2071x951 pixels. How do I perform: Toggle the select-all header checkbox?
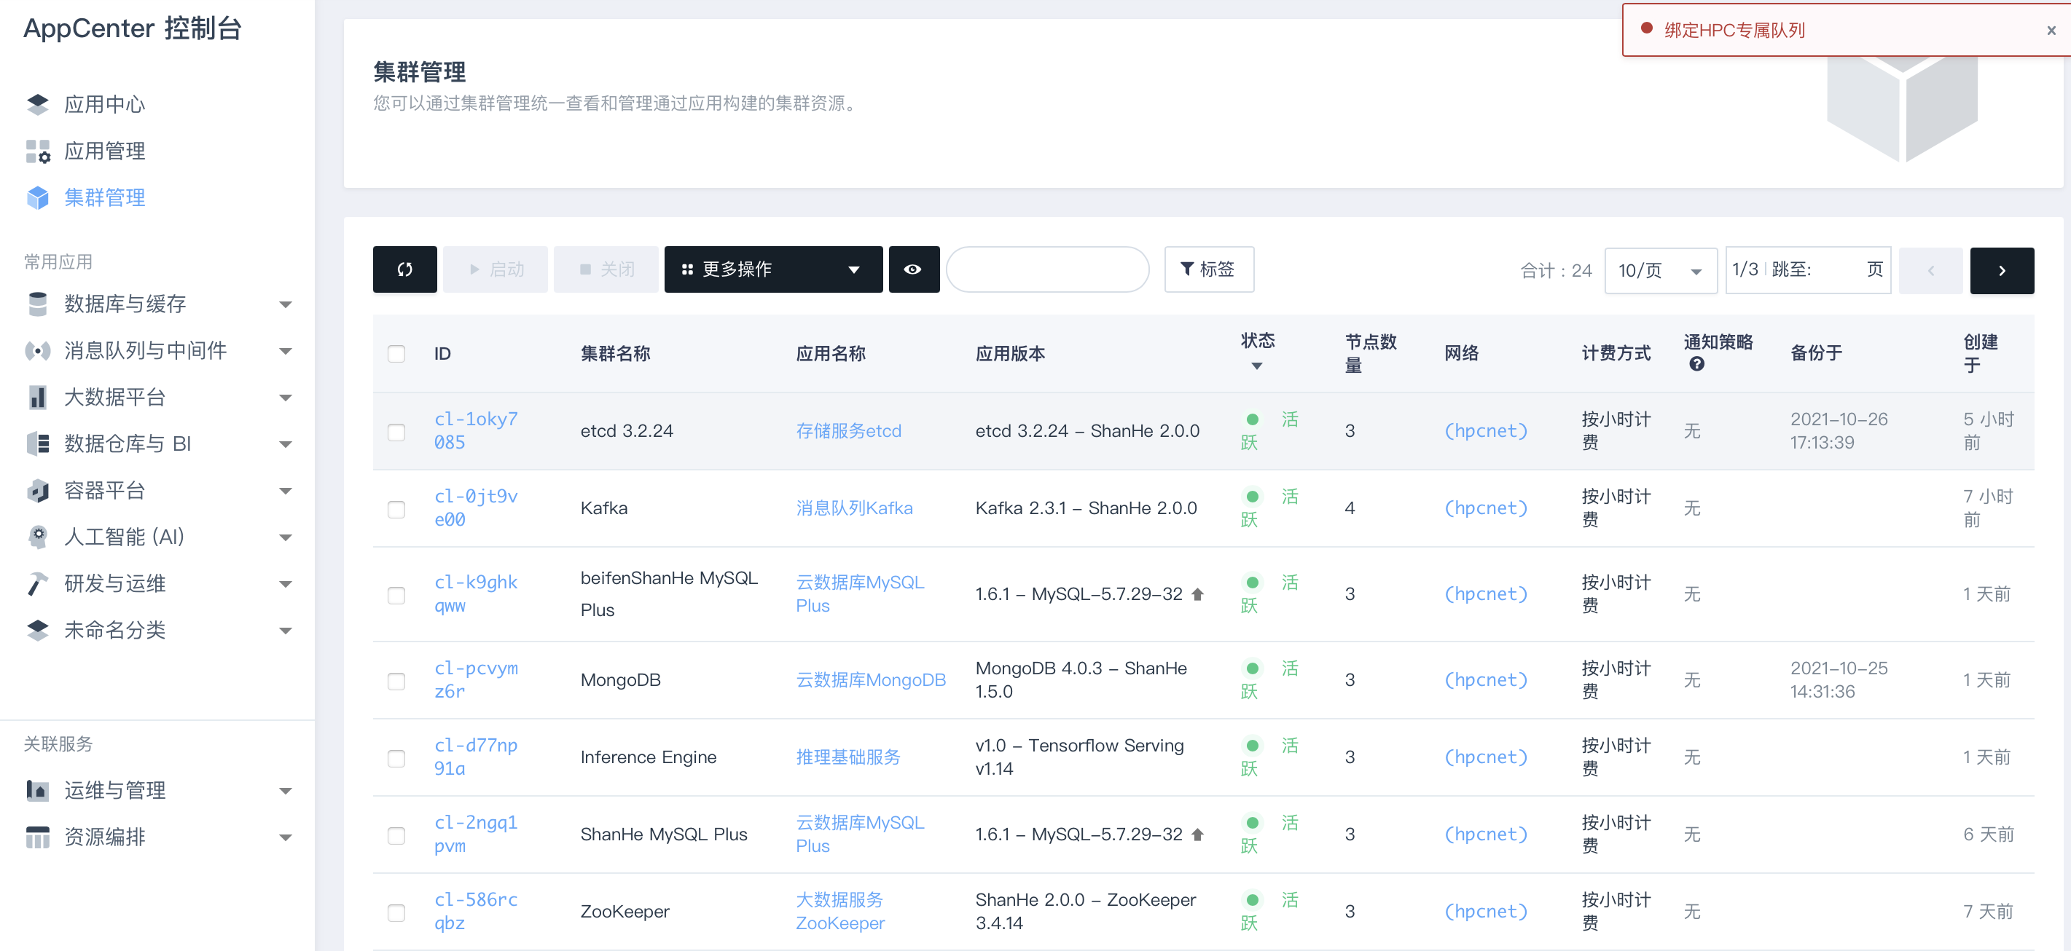(x=396, y=354)
